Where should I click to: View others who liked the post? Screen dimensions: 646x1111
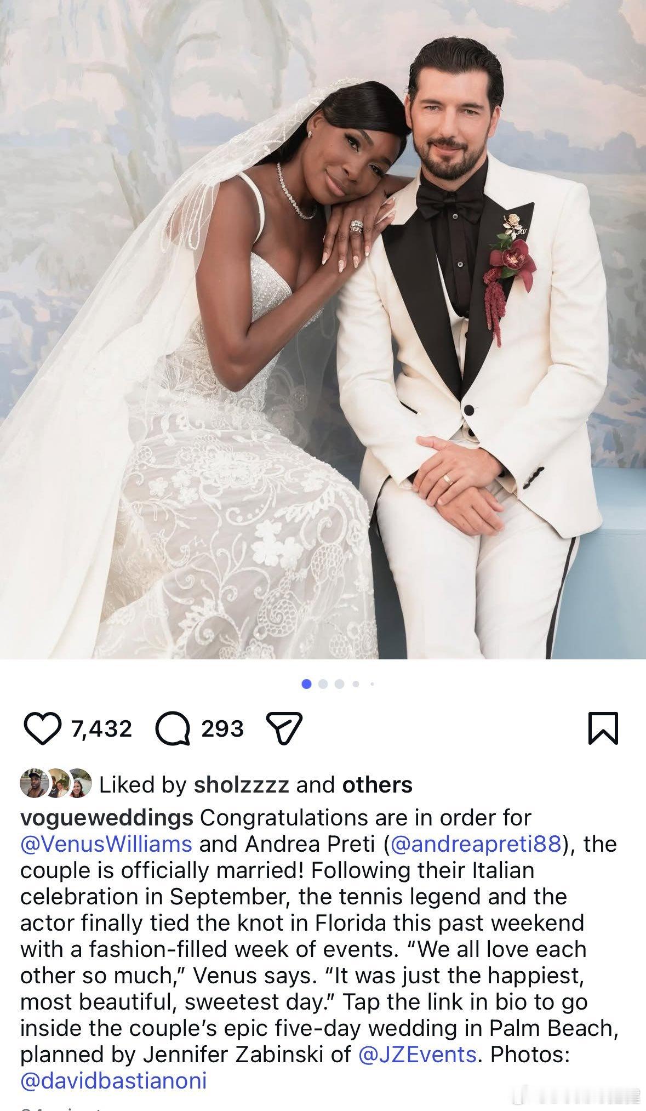pos(378,785)
